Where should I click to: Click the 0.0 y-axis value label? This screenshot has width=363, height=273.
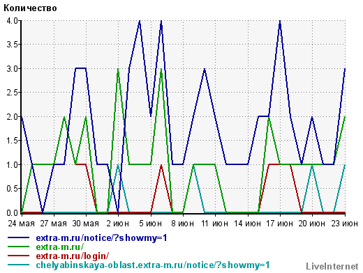12,212
